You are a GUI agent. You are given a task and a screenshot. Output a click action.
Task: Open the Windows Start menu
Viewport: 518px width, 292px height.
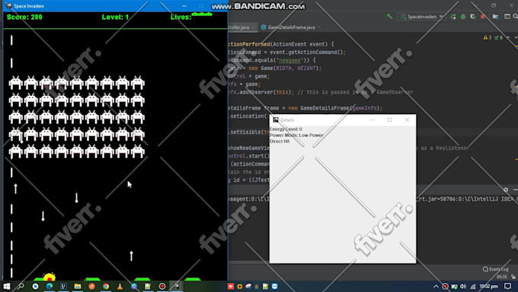click(x=7, y=286)
